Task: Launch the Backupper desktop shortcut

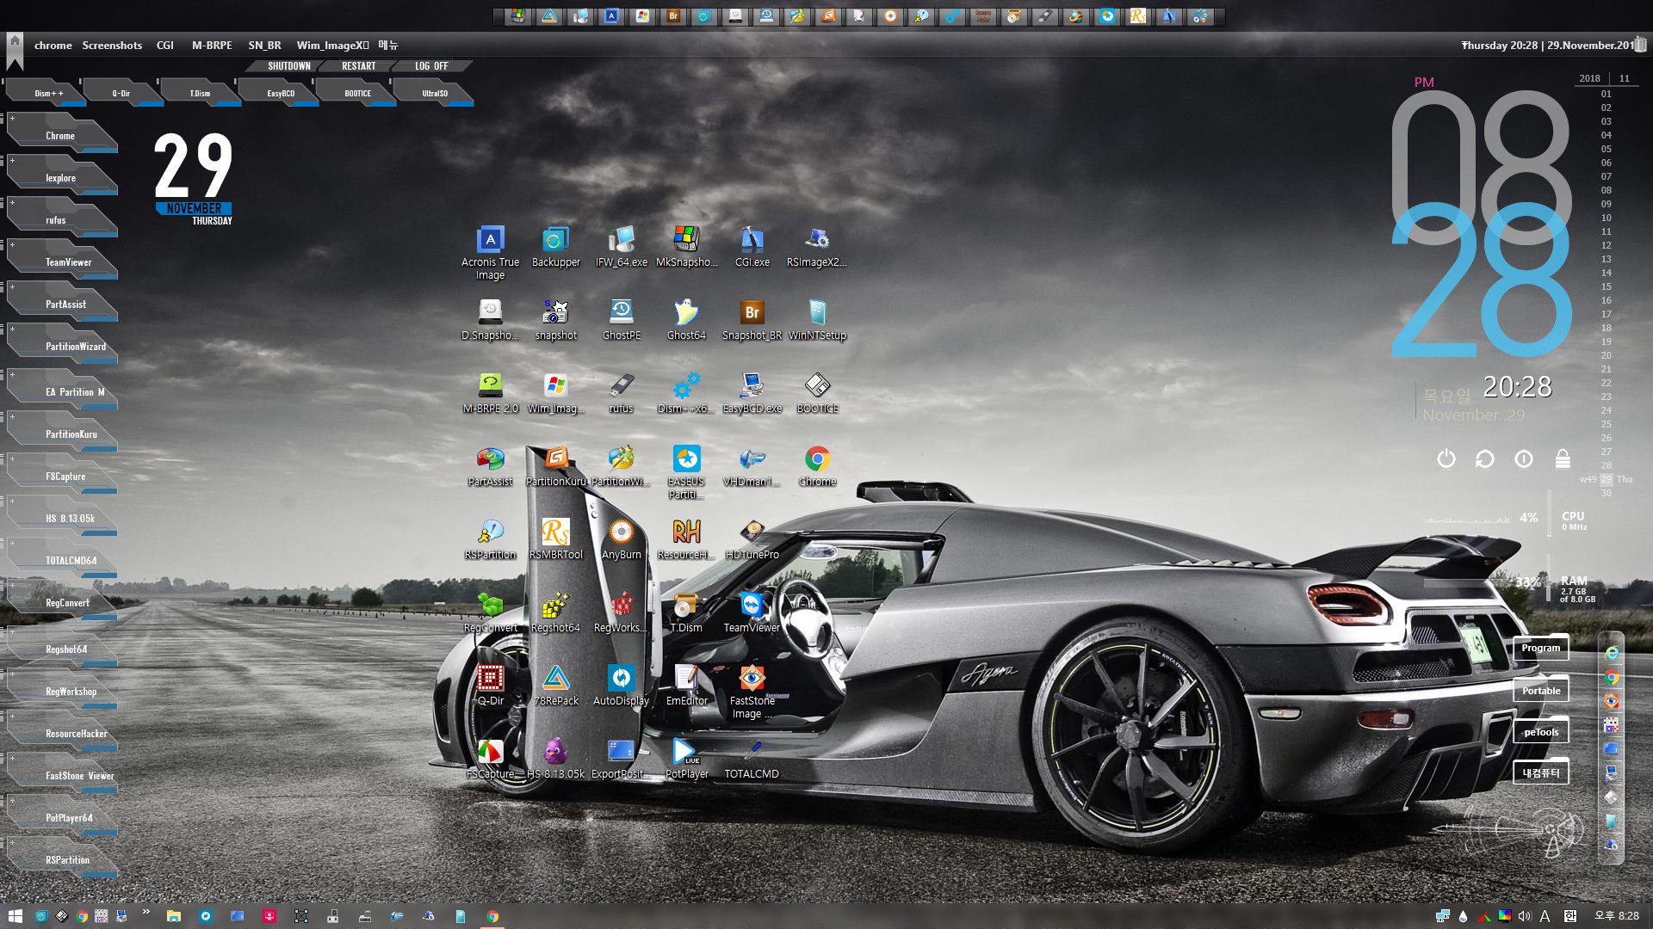Action: [555, 248]
